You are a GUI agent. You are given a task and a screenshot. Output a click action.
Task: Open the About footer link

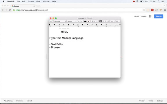pyautogui.click(x=30, y=101)
